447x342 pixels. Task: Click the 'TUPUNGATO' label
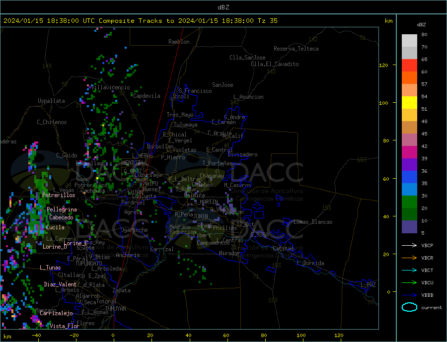tap(89, 264)
